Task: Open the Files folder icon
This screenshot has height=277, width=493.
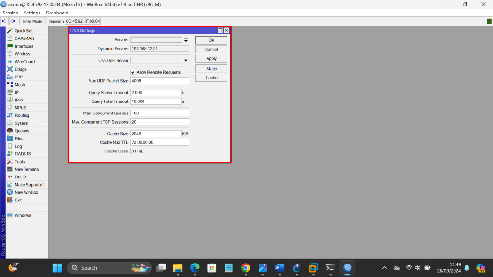Action: [x=10, y=138]
